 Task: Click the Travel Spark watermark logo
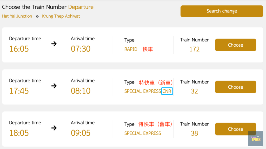click(x=256, y=139)
